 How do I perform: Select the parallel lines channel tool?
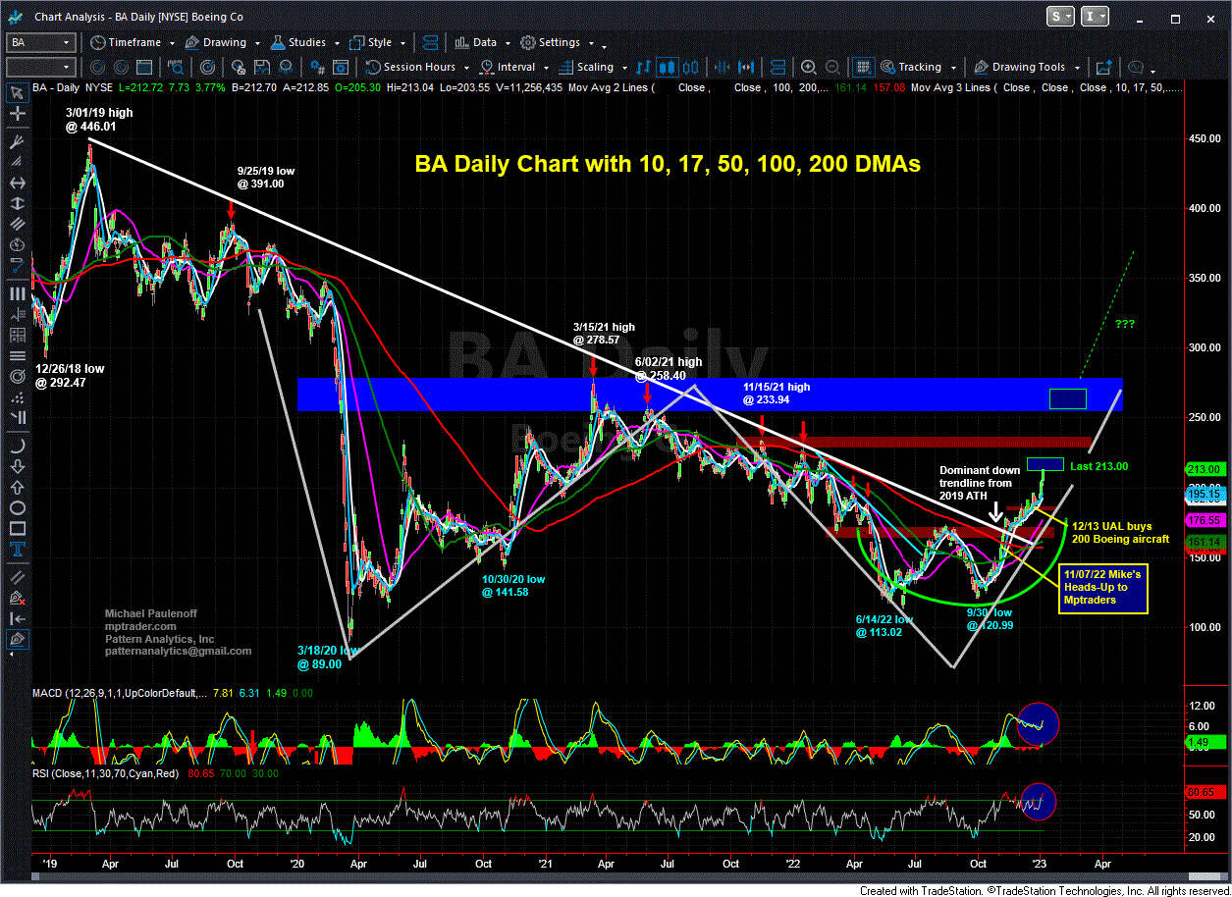[x=18, y=225]
